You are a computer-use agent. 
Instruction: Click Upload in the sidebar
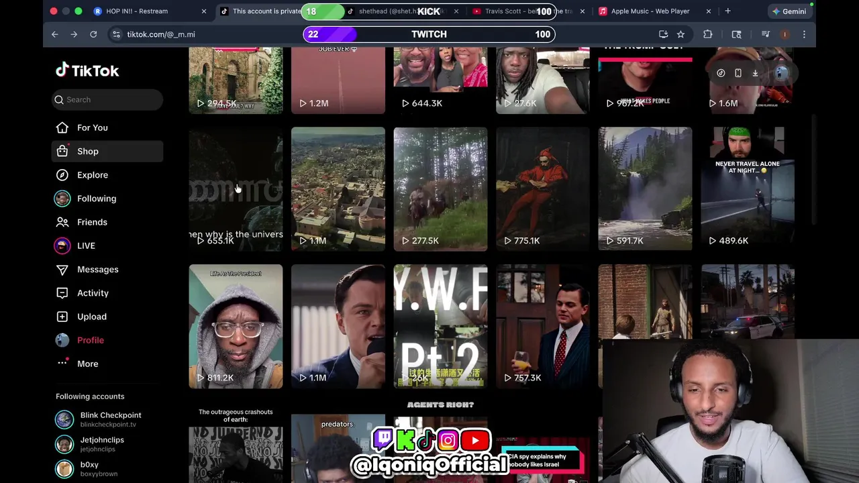pos(91,317)
